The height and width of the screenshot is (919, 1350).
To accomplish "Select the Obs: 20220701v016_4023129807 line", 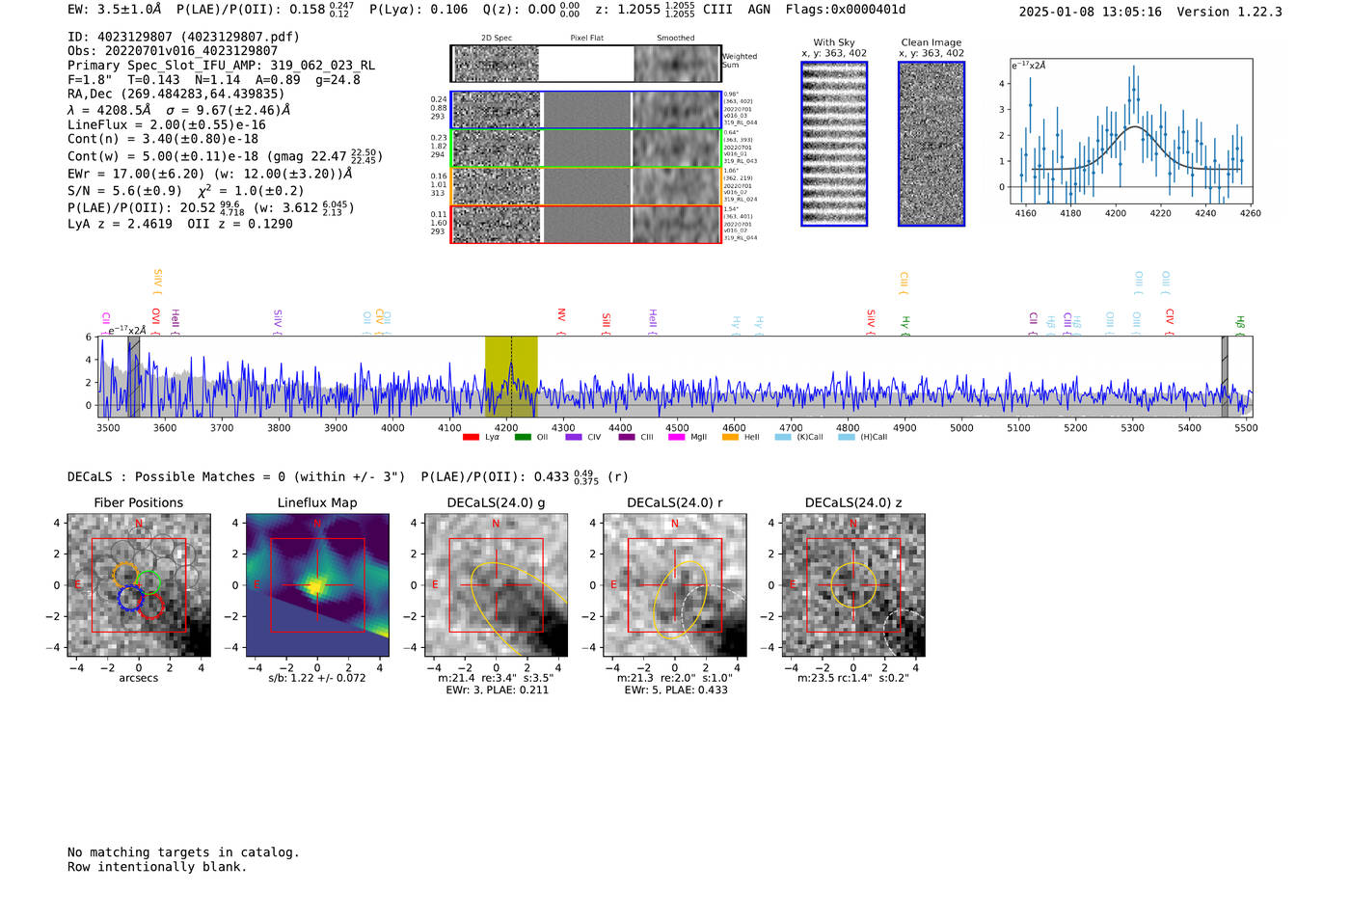I will (x=173, y=51).
